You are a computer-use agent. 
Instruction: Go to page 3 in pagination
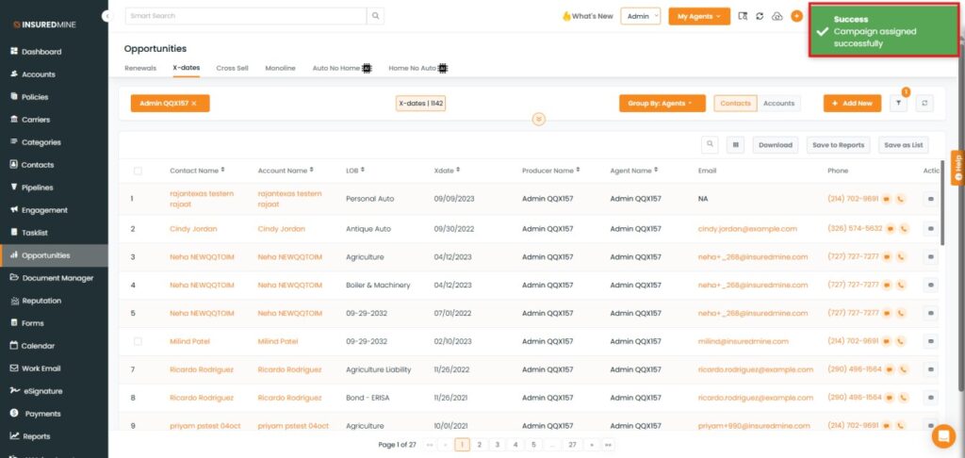(x=497, y=444)
